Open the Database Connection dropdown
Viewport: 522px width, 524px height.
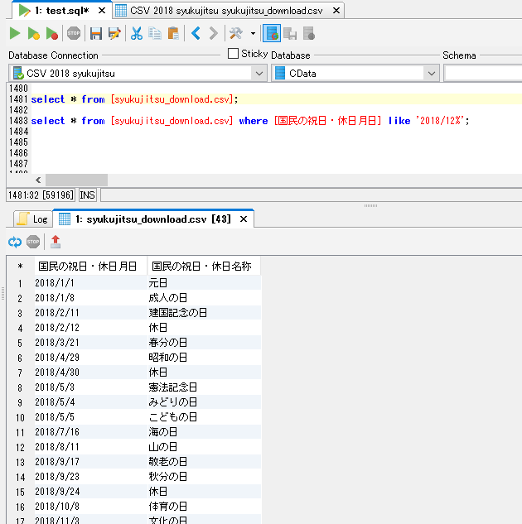259,73
